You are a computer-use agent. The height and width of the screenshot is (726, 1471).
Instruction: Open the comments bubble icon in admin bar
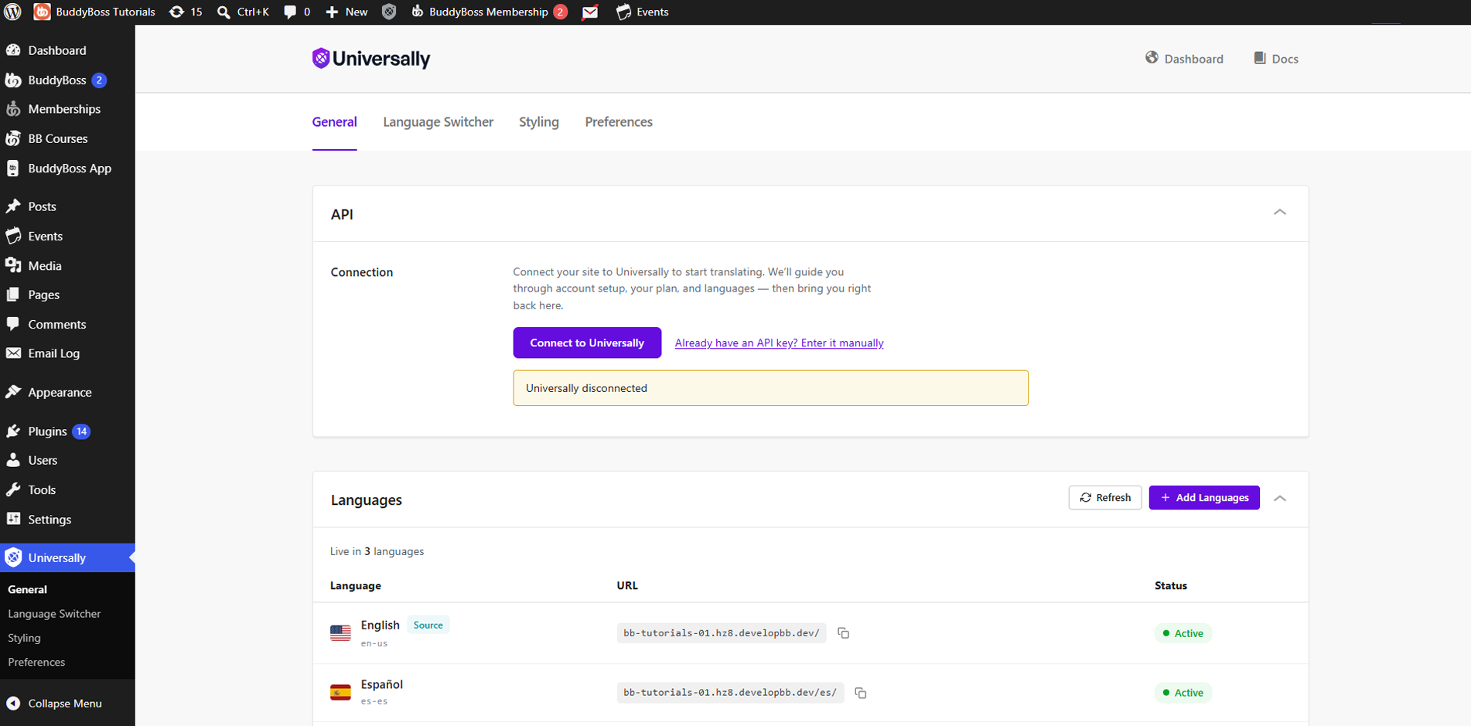pos(290,12)
